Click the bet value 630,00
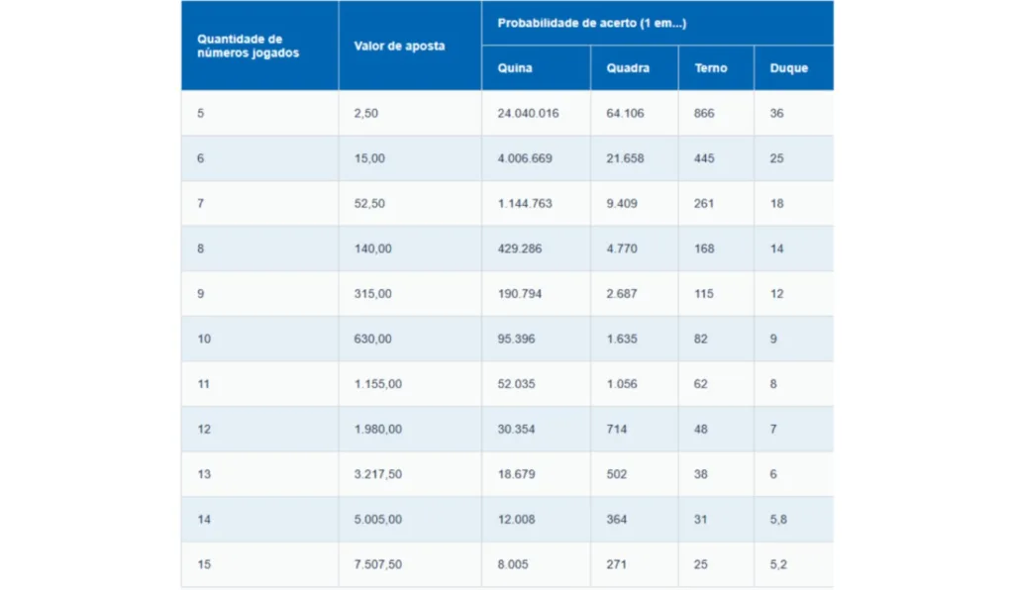Image resolution: width=1014 pixels, height=590 pixels. pyautogui.click(x=372, y=339)
